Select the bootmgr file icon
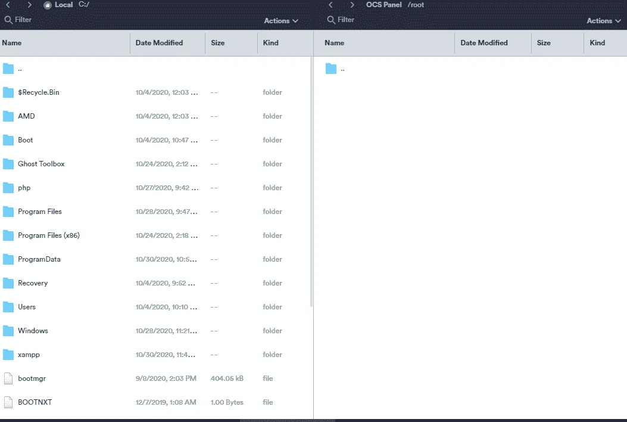 pyautogui.click(x=8, y=378)
